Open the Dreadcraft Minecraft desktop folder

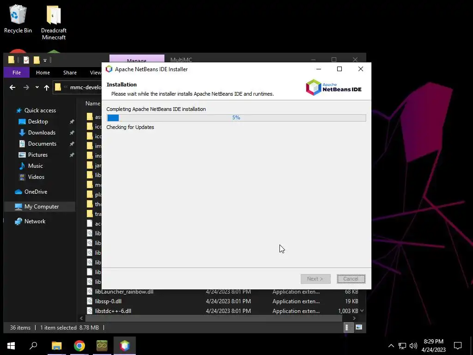pyautogui.click(x=54, y=23)
